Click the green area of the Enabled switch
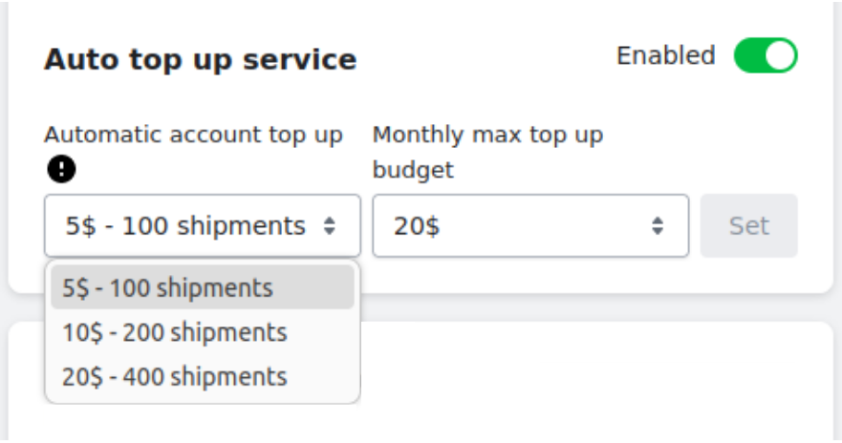The width and height of the screenshot is (842, 443). [x=749, y=56]
